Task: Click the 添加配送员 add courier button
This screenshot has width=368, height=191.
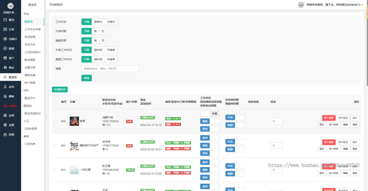Action: (x=60, y=90)
